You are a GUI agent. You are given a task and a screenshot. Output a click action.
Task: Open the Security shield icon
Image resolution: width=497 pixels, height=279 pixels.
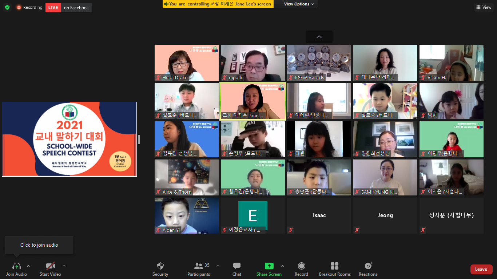coord(160,266)
